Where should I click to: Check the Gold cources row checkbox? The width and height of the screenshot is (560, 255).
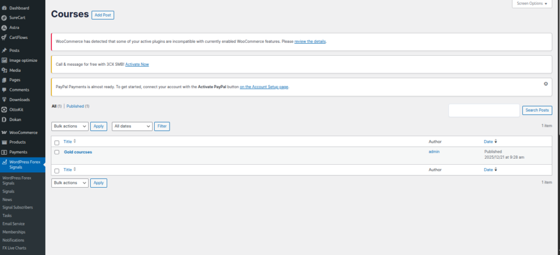point(57,152)
